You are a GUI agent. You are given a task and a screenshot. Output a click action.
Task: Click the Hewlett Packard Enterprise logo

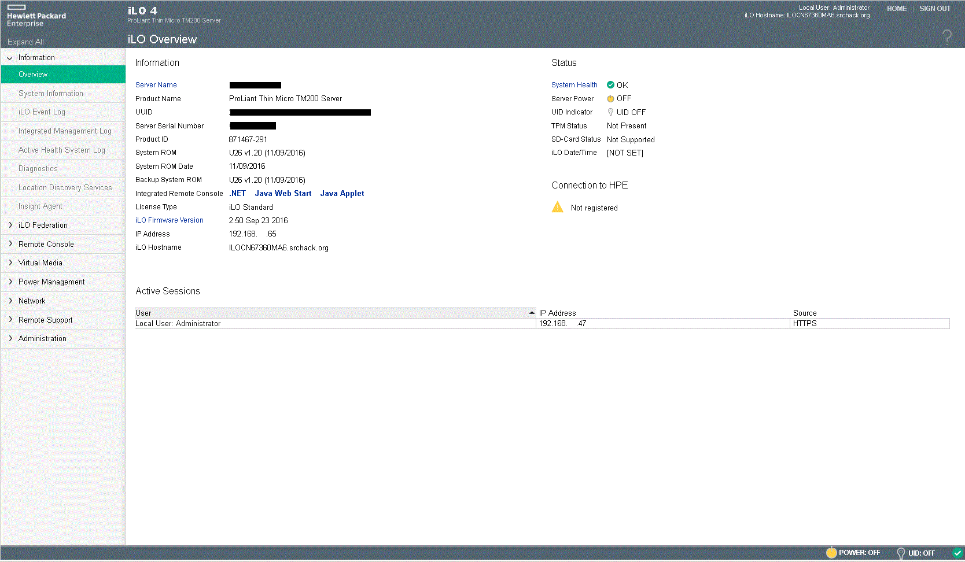[x=36, y=16]
